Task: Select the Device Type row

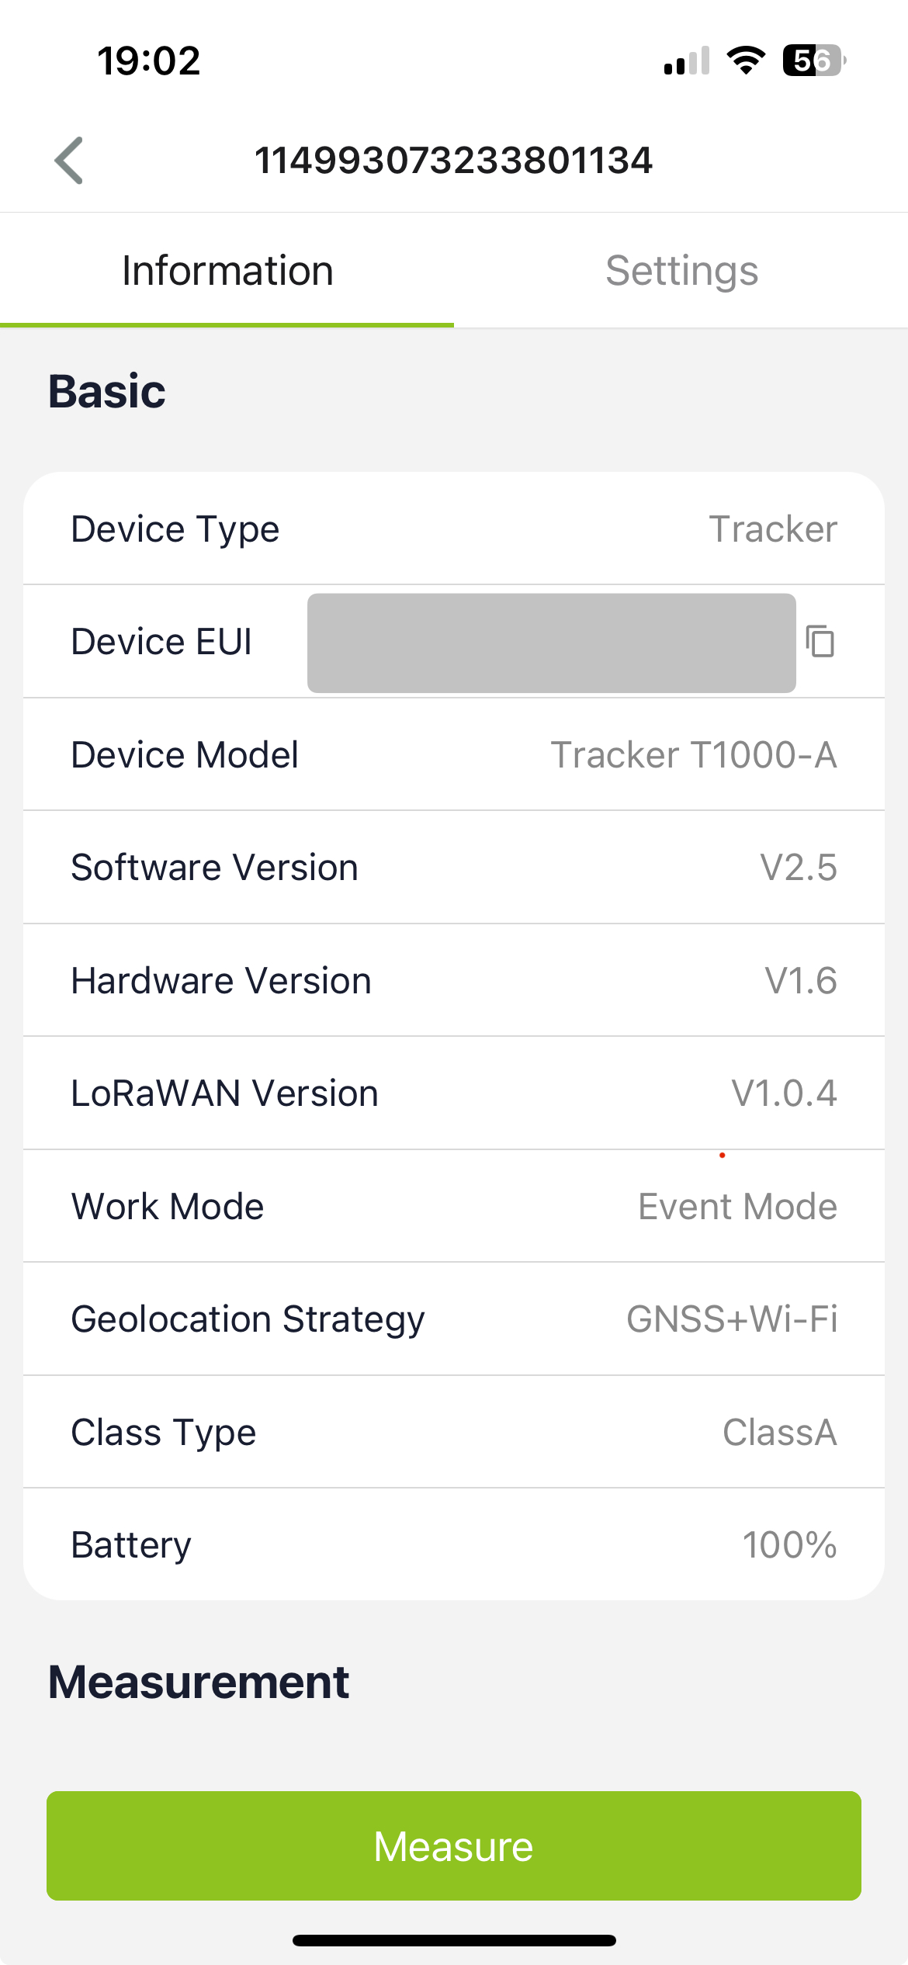Action: pos(454,529)
